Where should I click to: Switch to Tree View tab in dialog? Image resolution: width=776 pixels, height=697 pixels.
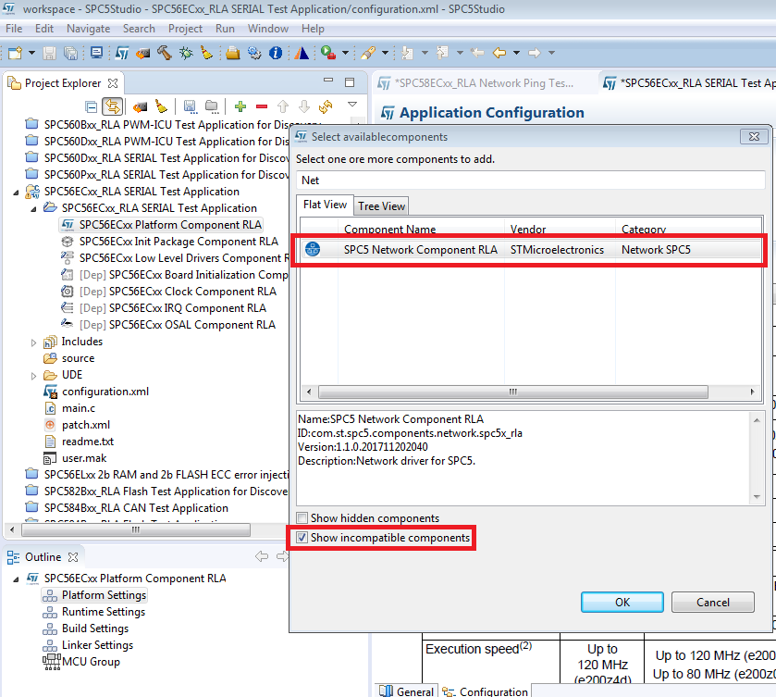[x=382, y=206]
